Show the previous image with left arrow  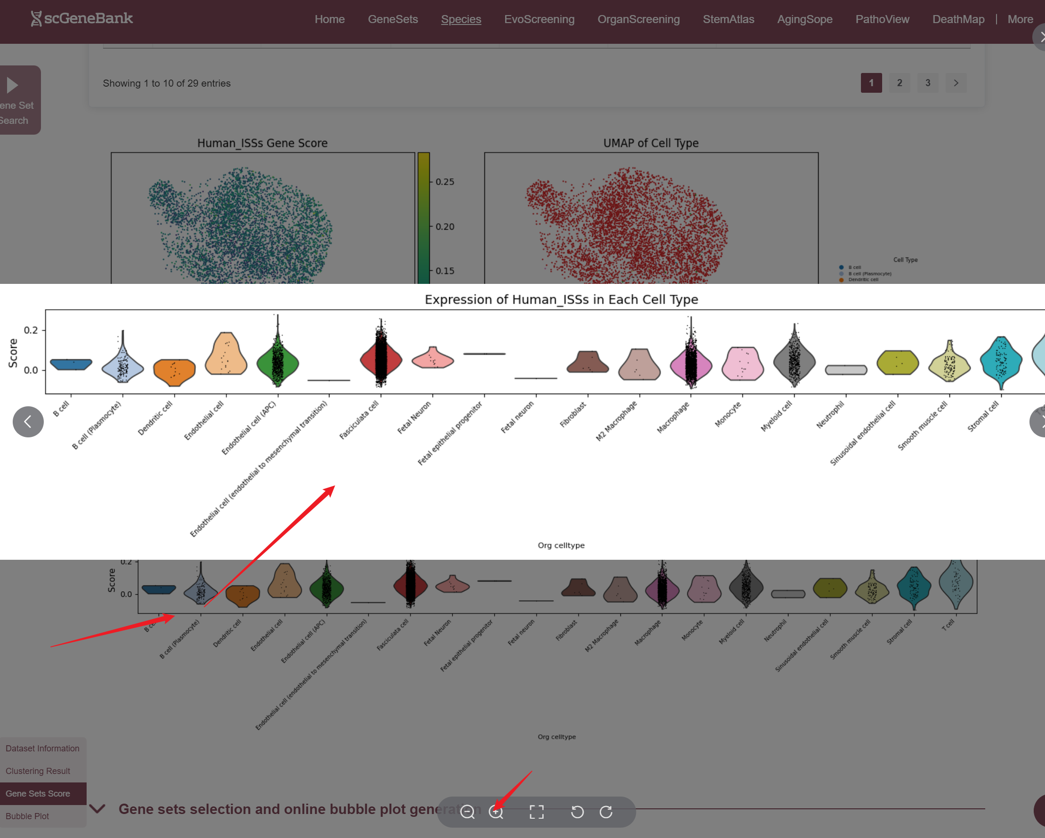coord(28,422)
